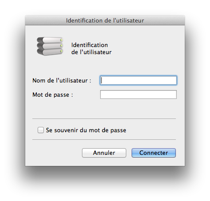The width and height of the screenshot is (210, 201).
Task: Focus the Nom de l'utilisateur text field
Action: click(x=138, y=80)
